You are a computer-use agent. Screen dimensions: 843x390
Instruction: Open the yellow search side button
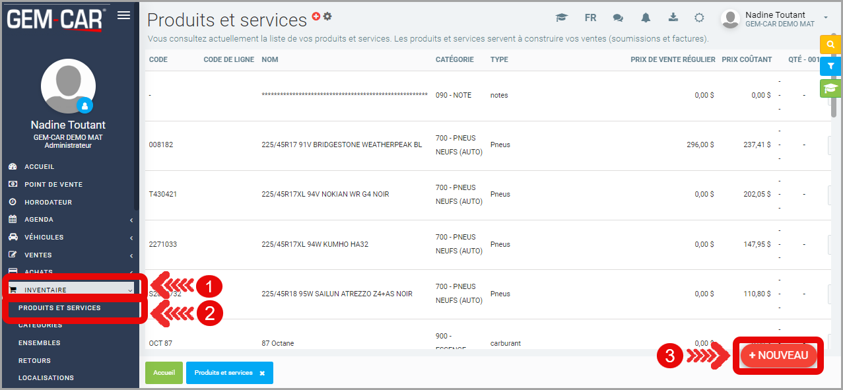(x=829, y=44)
